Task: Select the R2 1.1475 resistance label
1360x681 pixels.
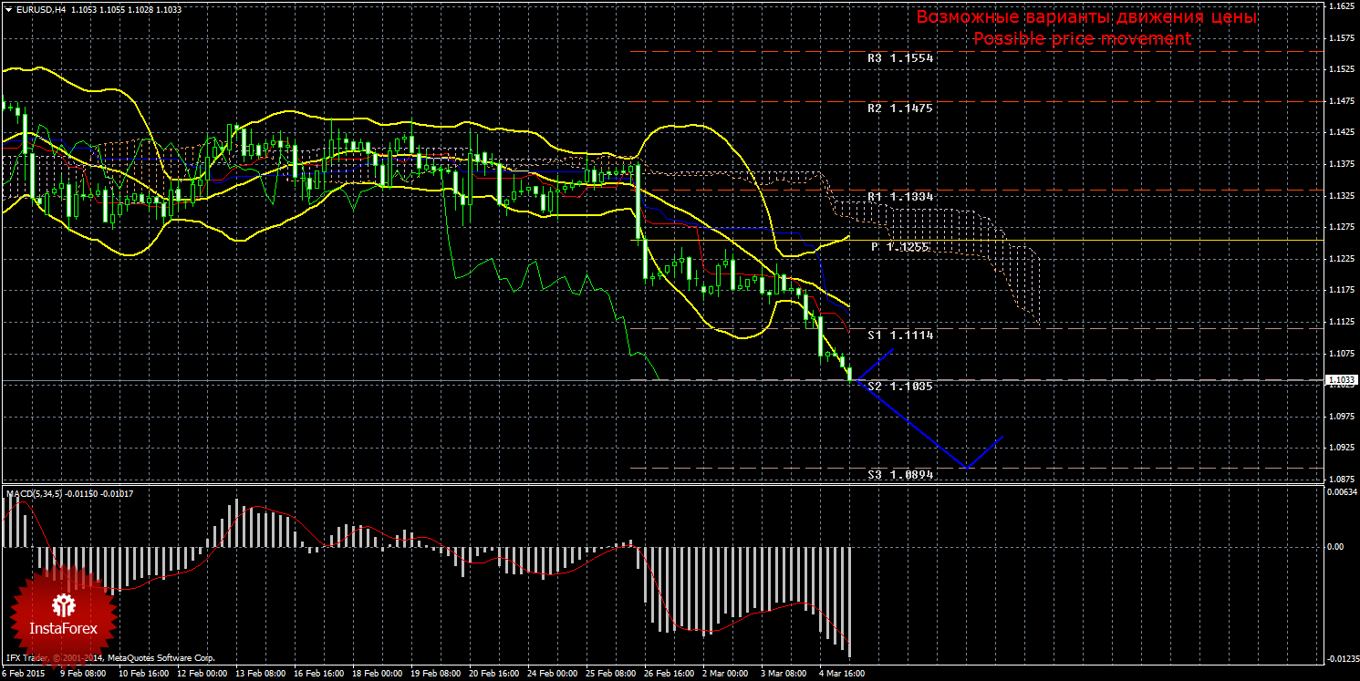Action: click(900, 108)
